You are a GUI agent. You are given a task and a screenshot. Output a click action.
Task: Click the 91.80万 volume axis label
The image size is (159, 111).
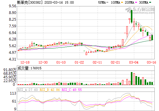click(x=10, y=70)
